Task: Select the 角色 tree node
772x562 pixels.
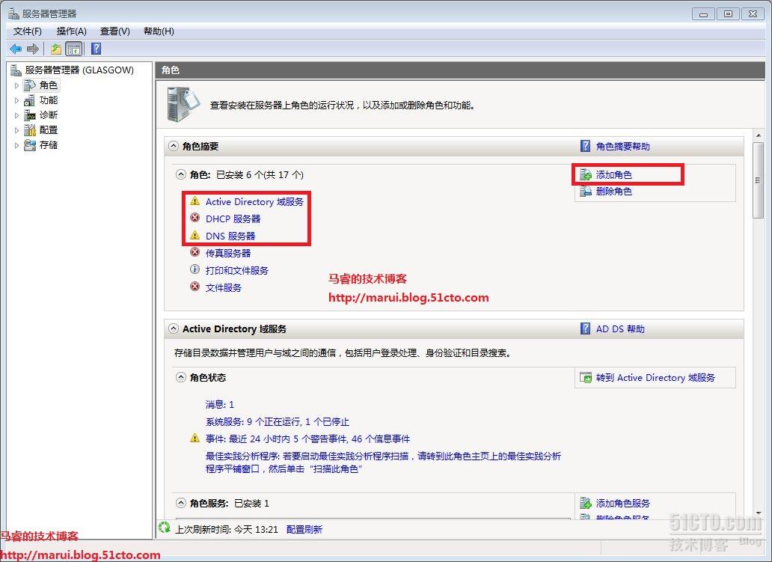Action: pyautogui.click(x=49, y=85)
